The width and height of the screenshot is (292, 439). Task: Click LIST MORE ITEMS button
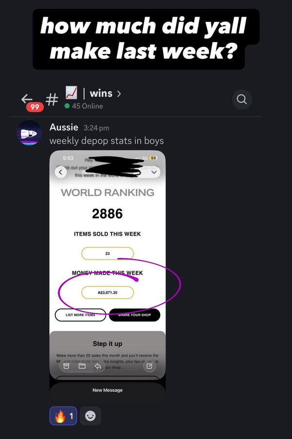click(80, 315)
